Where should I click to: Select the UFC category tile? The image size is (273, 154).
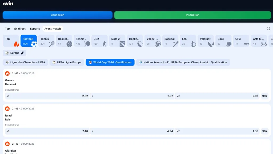click(x=241, y=41)
